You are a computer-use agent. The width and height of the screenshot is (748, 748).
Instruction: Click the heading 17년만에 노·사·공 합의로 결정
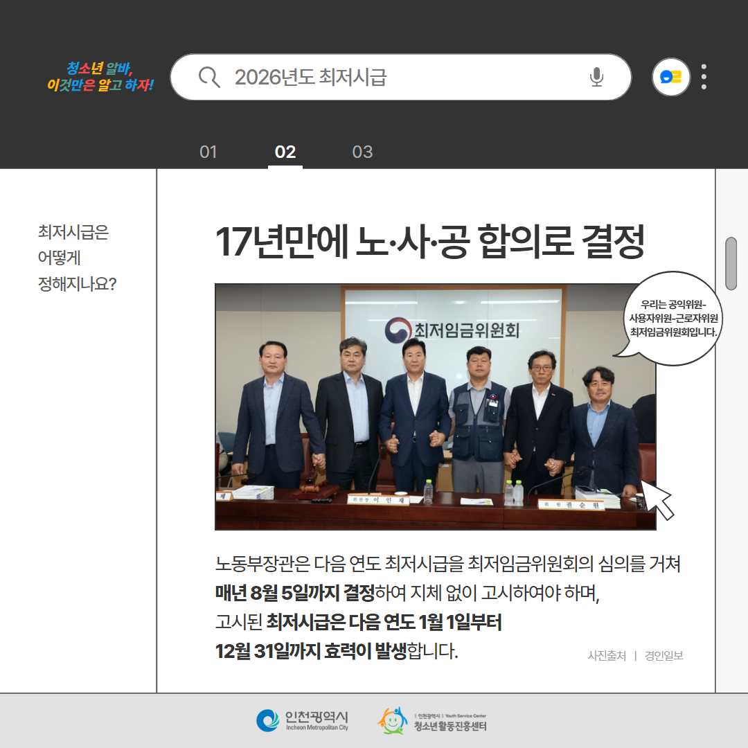[429, 242]
